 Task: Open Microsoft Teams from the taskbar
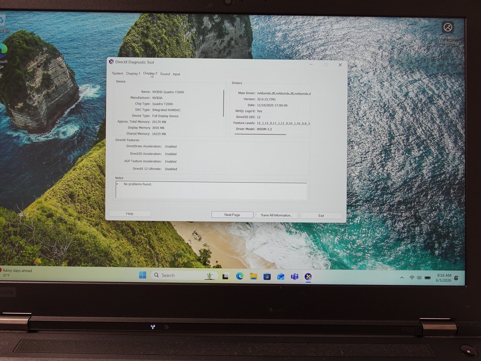pyautogui.click(x=295, y=277)
